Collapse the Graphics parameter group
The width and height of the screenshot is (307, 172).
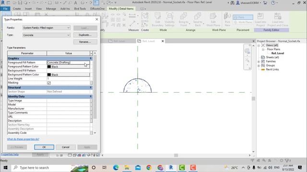91,58
